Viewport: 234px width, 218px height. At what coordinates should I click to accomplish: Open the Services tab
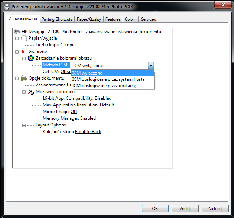tap(148, 19)
